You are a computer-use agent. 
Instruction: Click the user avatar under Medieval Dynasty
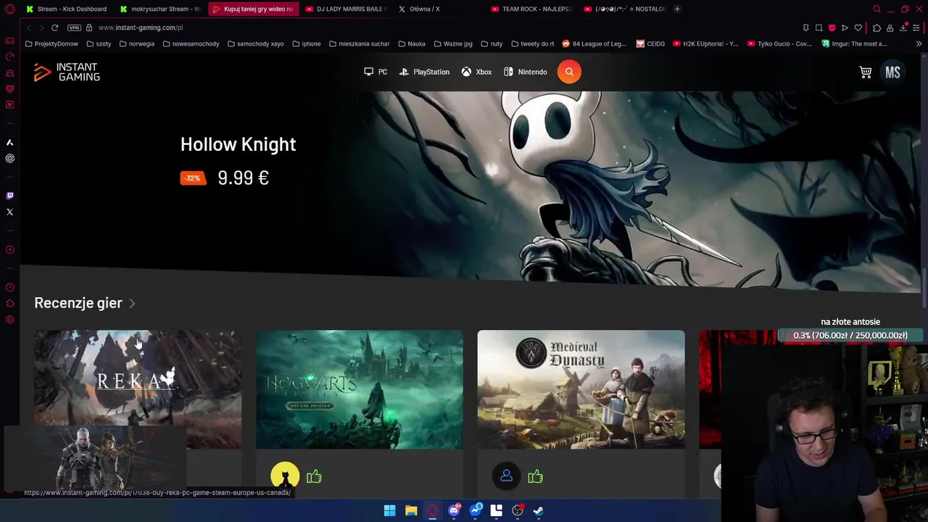506,476
